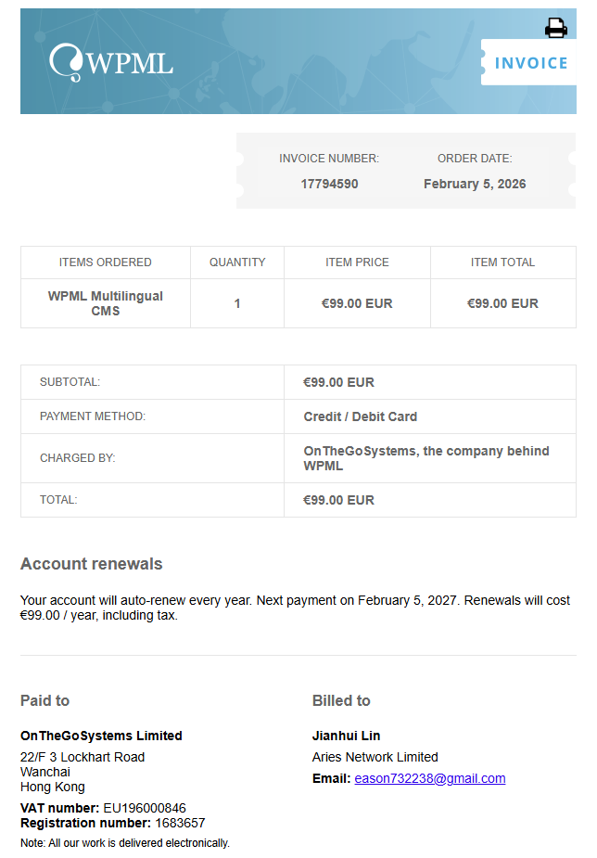Click the SUBTOTAL row label
This screenshot has width=597, height=858.
click(70, 382)
